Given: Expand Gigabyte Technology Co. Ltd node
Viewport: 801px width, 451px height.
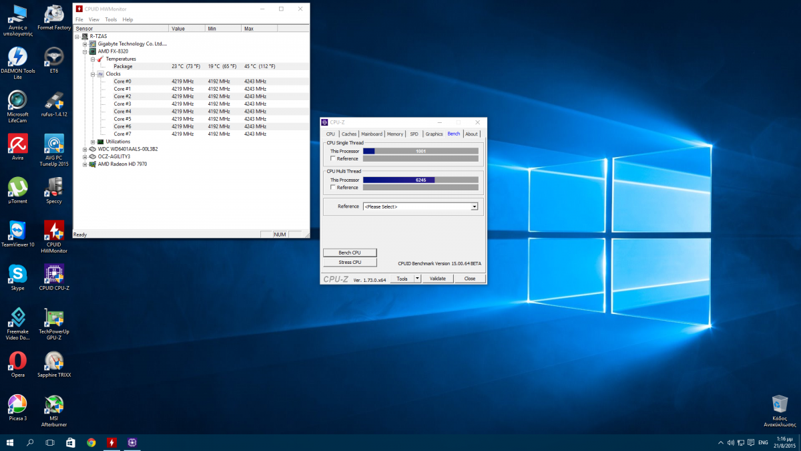Looking at the screenshot, I should tap(85, 43).
